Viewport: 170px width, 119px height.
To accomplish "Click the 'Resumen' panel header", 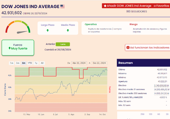I will coord(144,63).
